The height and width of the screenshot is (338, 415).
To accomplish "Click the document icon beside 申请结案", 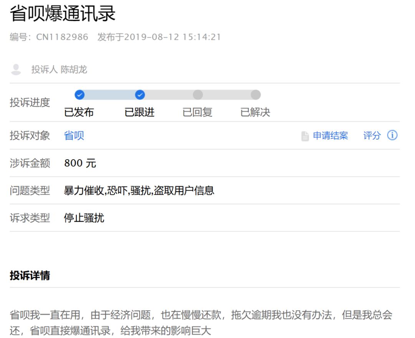I will pos(305,136).
